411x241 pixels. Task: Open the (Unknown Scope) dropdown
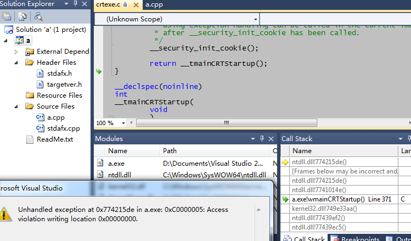point(176,19)
